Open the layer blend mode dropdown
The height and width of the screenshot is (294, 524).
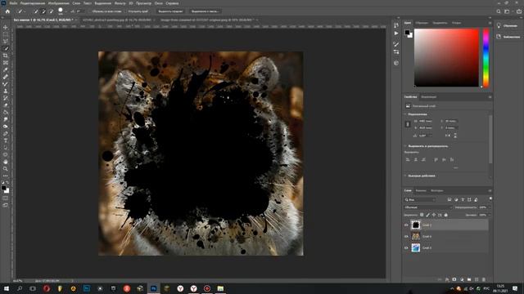pyautogui.click(x=427, y=207)
